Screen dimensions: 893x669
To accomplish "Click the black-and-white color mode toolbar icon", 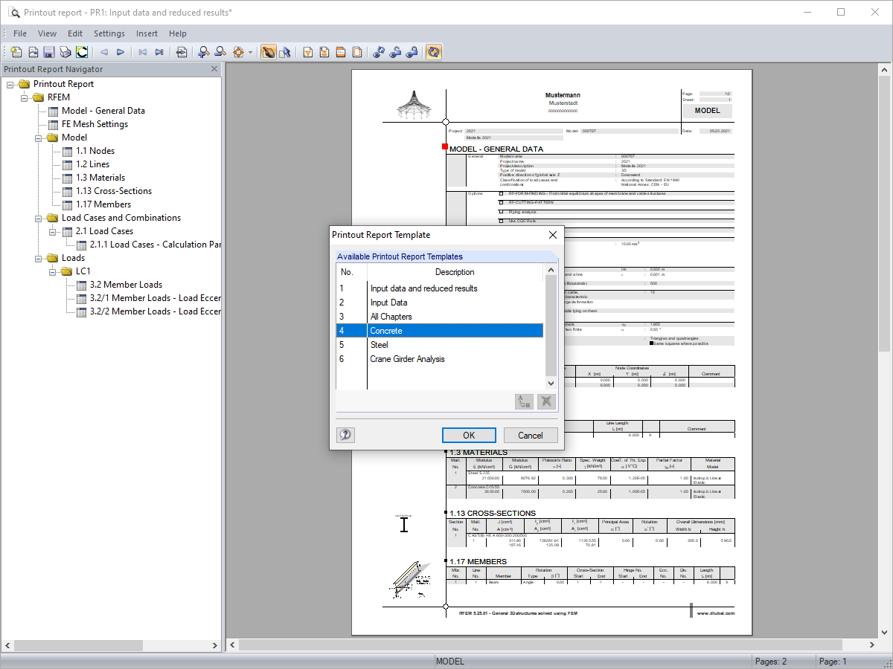I will [81, 52].
